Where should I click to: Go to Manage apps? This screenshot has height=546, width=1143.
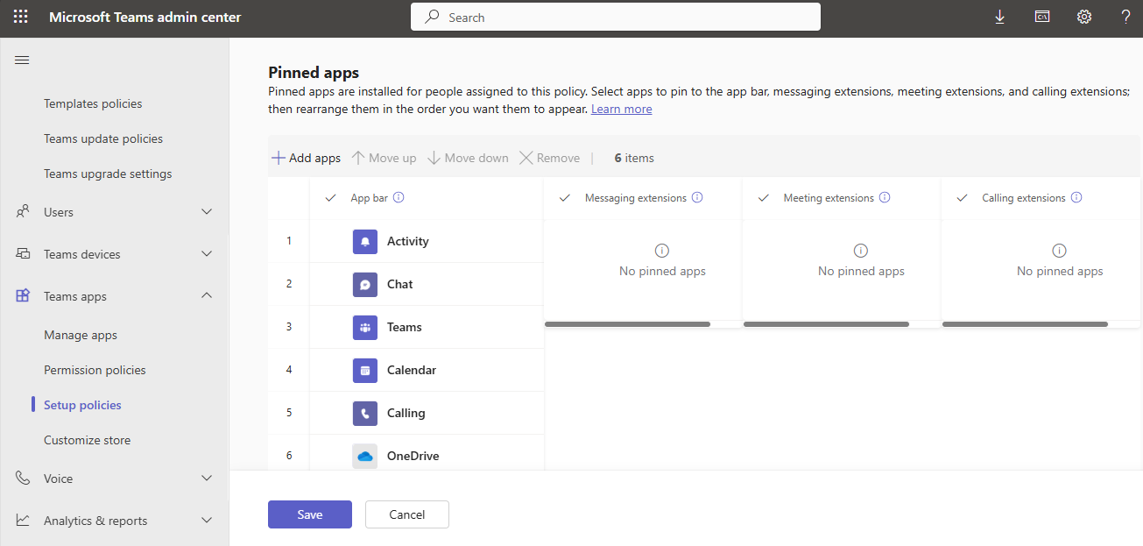pos(81,335)
